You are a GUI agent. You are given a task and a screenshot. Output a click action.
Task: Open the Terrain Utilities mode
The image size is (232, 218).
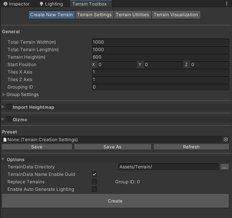(132, 15)
